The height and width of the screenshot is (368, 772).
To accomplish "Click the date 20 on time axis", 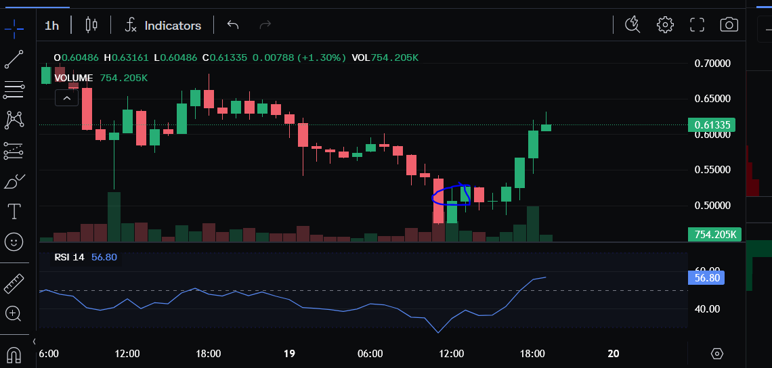I will click(614, 354).
